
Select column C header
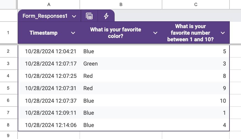coord(195,4)
